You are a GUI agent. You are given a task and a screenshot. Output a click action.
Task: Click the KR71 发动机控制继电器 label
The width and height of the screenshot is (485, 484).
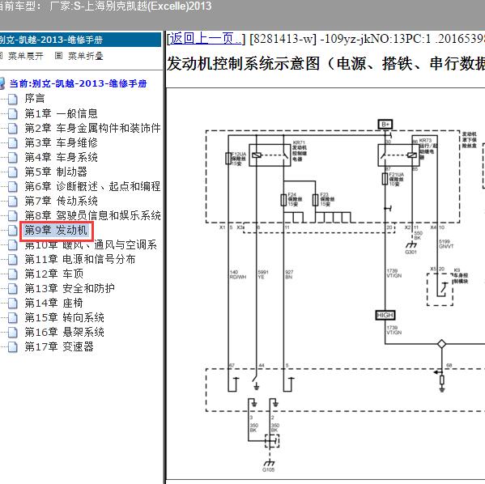click(300, 151)
